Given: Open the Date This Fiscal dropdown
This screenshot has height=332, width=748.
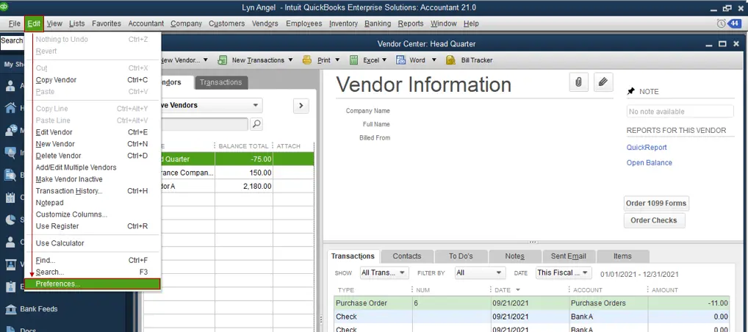Looking at the screenshot, I should point(564,273).
